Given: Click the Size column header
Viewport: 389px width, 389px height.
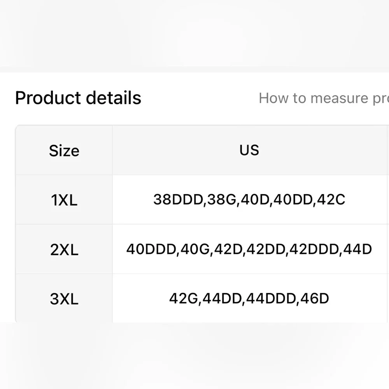Looking at the screenshot, I should 64,151.
